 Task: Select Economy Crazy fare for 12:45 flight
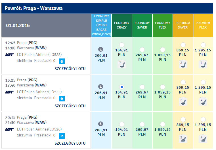(x=122, y=45)
